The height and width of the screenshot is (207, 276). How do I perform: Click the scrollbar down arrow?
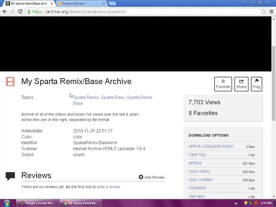coord(274,196)
